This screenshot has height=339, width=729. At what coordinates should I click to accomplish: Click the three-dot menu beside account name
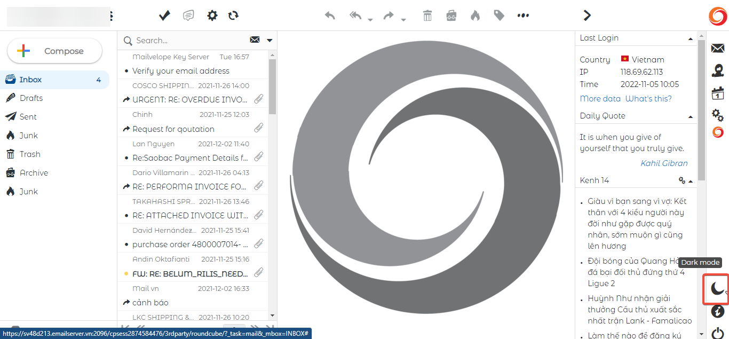coord(111,16)
